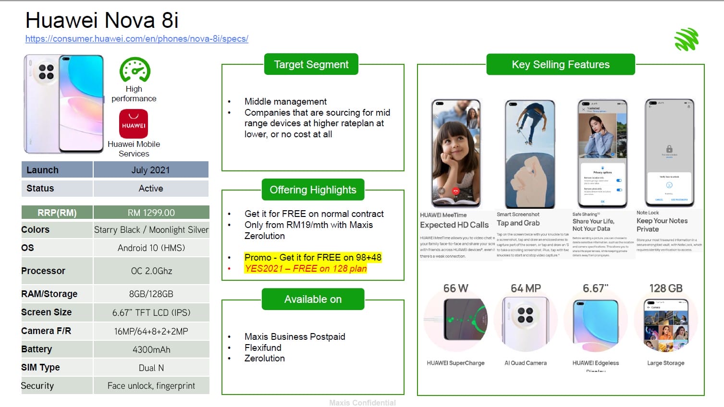Screen dimensions: 724x407
Task: Click the '8GB/128GB' cell
Action: [x=151, y=294]
